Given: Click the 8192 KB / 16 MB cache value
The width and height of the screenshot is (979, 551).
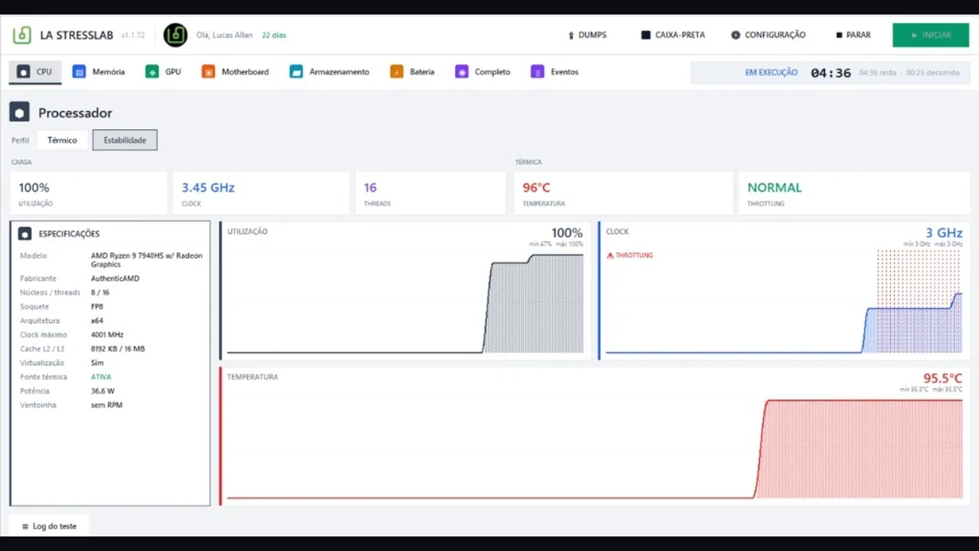Looking at the screenshot, I should (118, 349).
